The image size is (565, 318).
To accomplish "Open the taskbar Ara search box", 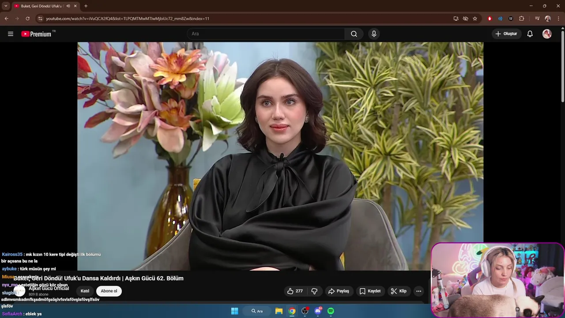I will pos(257,311).
